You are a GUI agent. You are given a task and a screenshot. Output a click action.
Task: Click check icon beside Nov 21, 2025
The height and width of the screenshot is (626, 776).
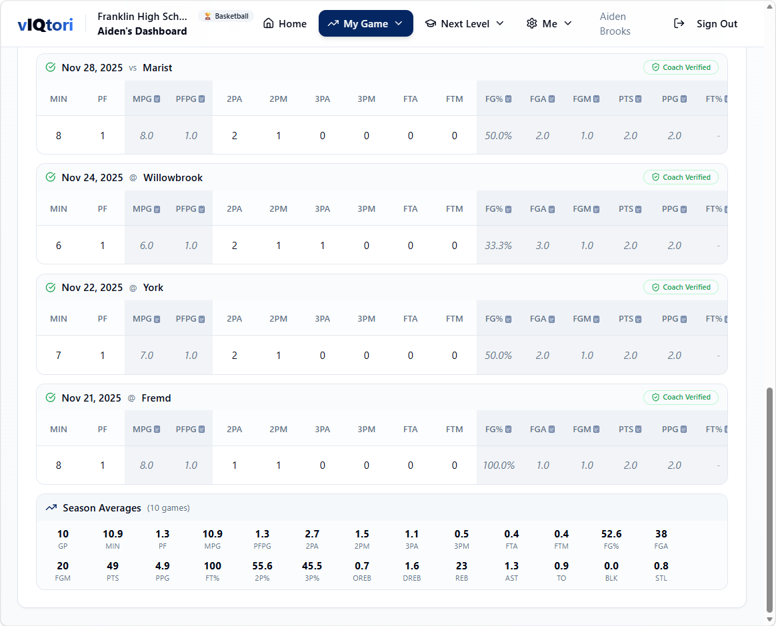(51, 398)
